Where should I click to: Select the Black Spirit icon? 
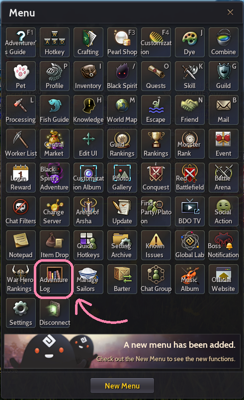coord(122,76)
